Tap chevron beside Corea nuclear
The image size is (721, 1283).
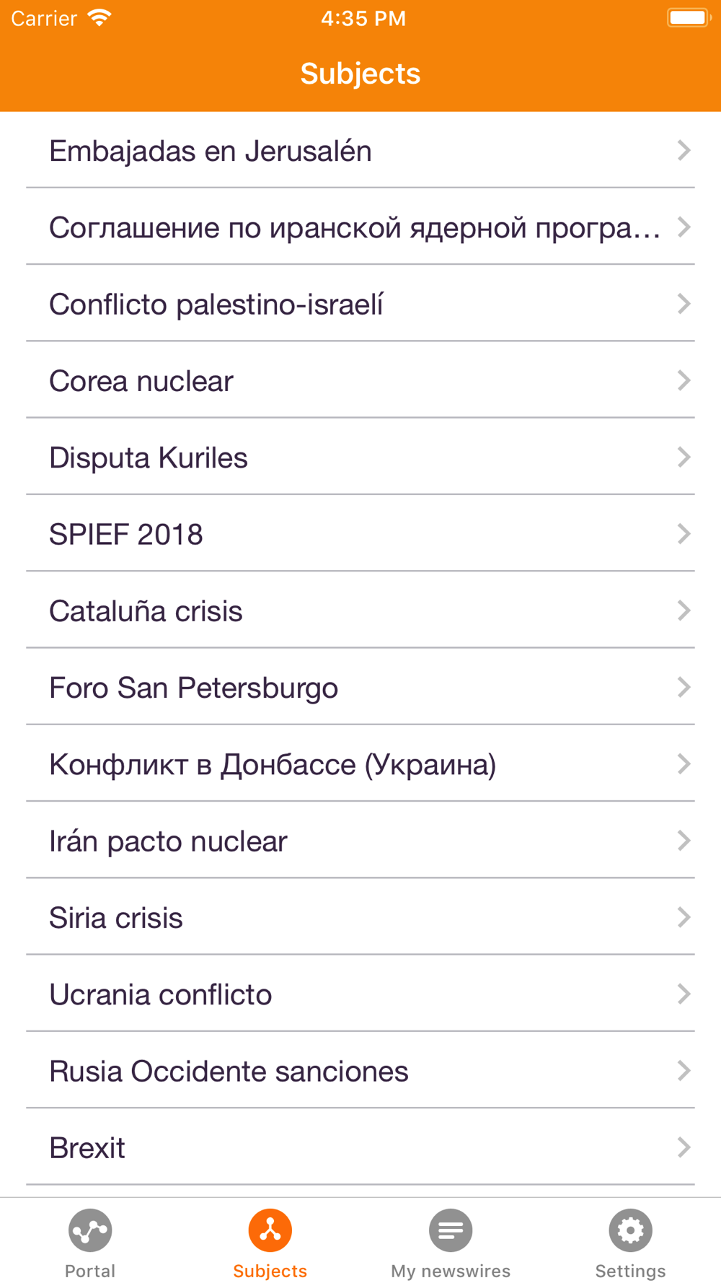coord(684,381)
